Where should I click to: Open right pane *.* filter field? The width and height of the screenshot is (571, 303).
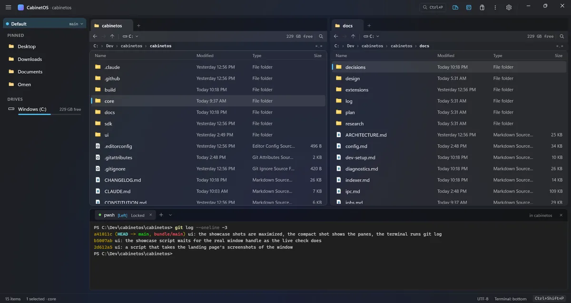(560, 46)
